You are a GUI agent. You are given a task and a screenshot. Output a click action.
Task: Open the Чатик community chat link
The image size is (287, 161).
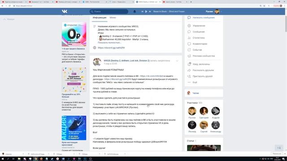tap(196, 93)
